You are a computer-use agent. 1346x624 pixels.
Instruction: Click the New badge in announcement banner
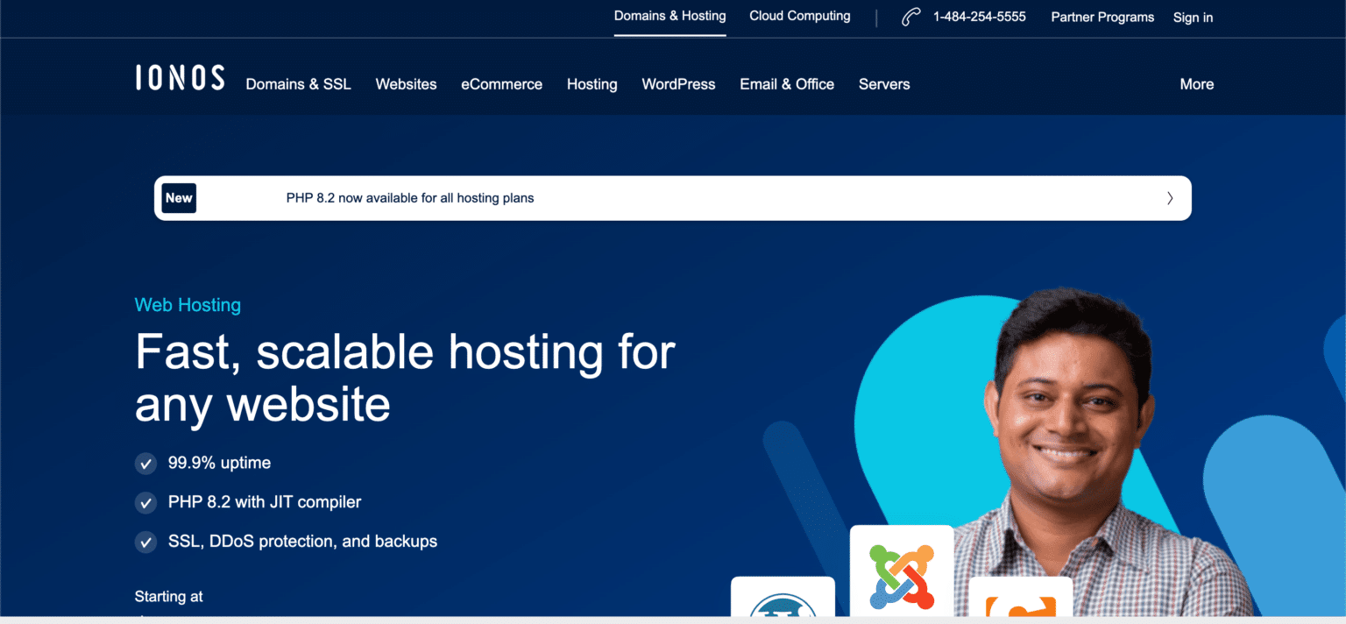[x=179, y=198]
